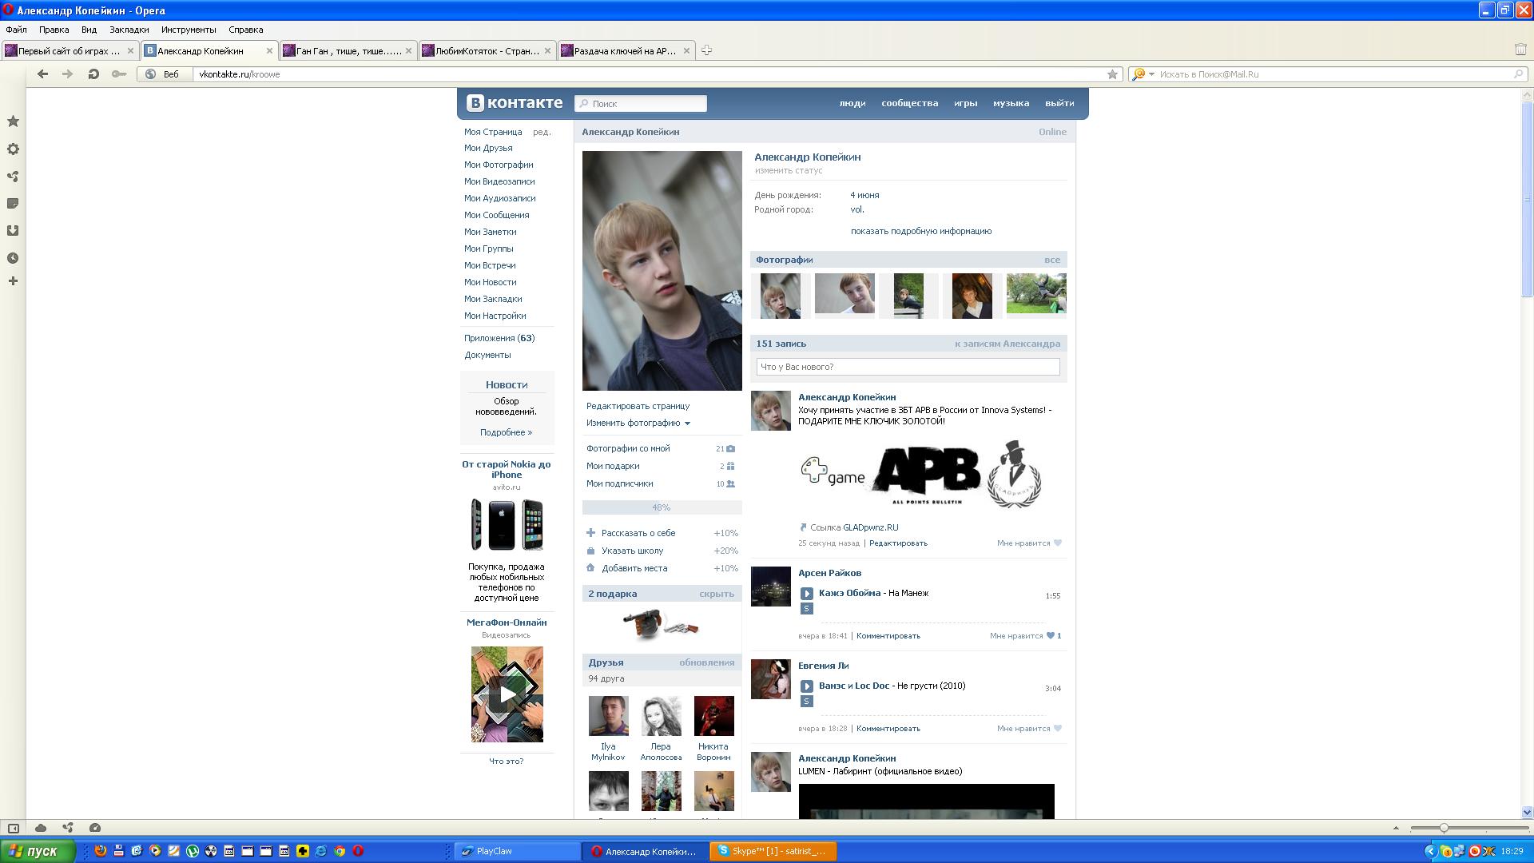The width and height of the screenshot is (1534, 863).
Task: Open Opera sidebar history clock panel
Action: click(x=13, y=258)
